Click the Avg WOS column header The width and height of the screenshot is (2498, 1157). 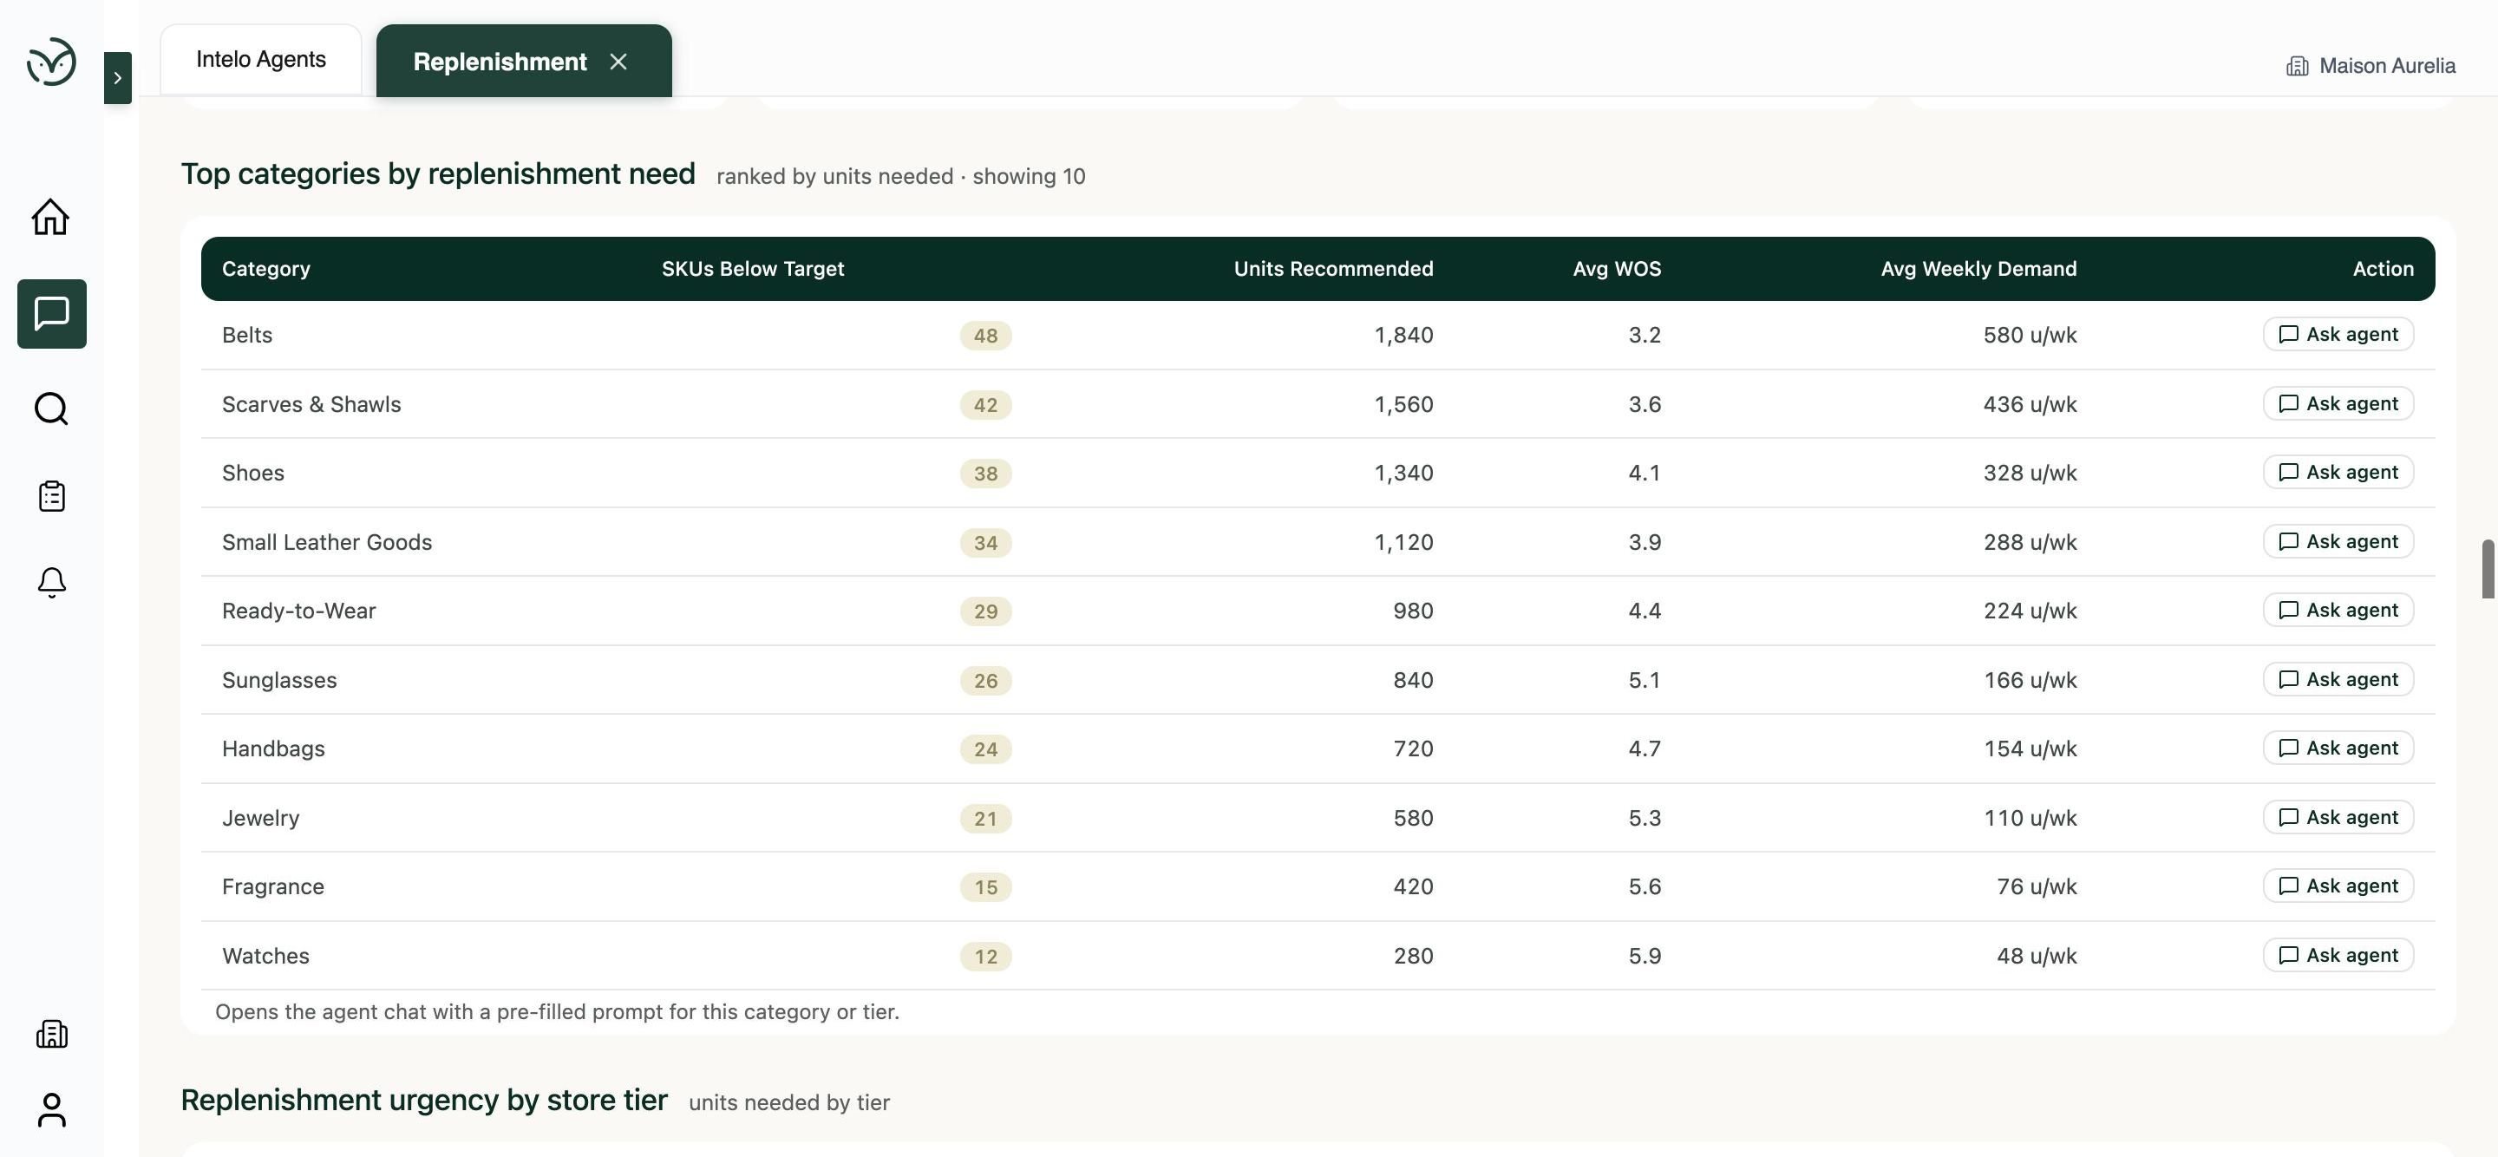click(x=1617, y=269)
